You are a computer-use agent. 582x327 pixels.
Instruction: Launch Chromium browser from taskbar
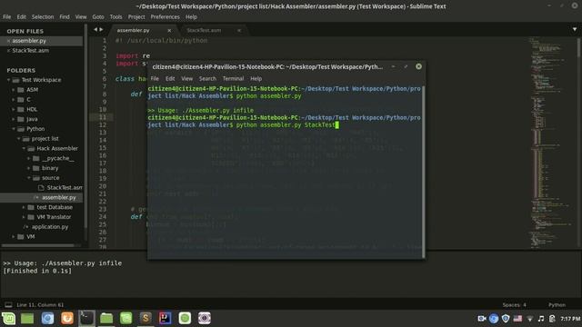(x=47, y=318)
